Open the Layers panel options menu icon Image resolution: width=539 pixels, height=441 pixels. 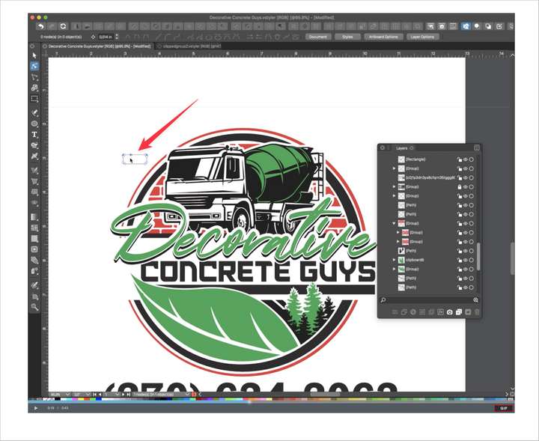[x=477, y=147]
